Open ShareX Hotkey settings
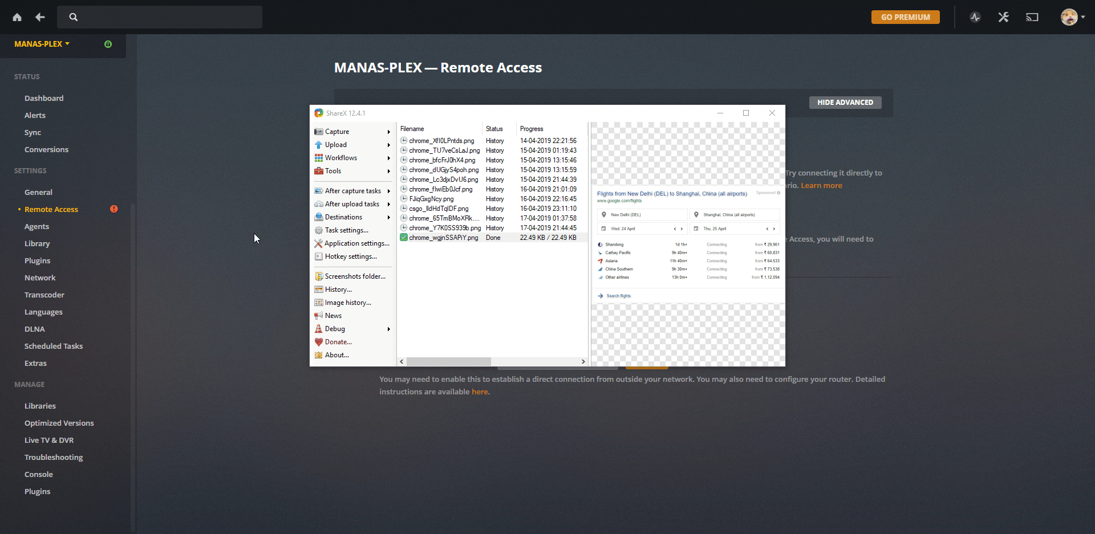1095x534 pixels. (350, 256)
